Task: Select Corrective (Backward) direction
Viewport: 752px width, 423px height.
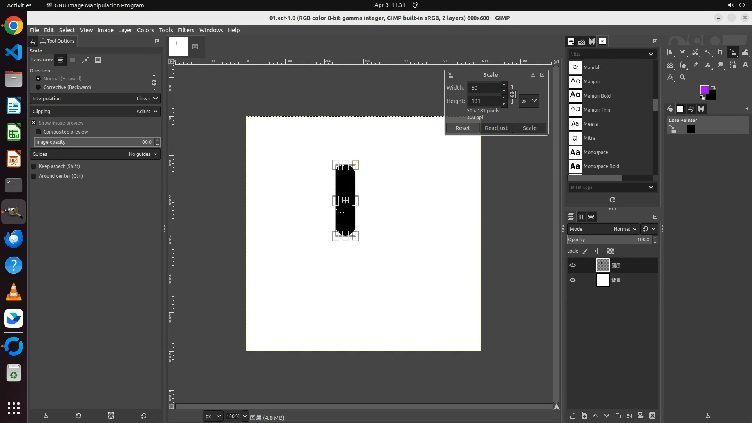Action: [38, 87]
